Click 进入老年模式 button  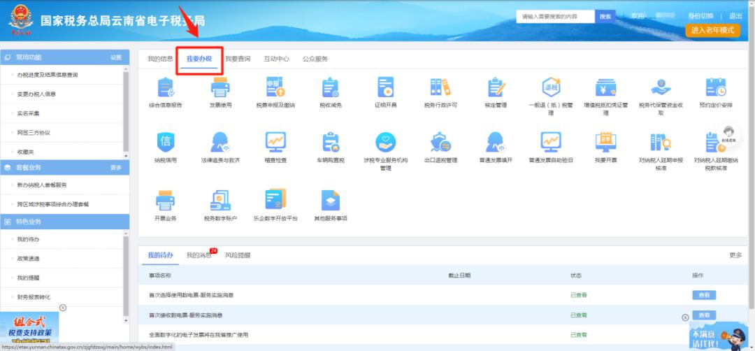point(712,30)
